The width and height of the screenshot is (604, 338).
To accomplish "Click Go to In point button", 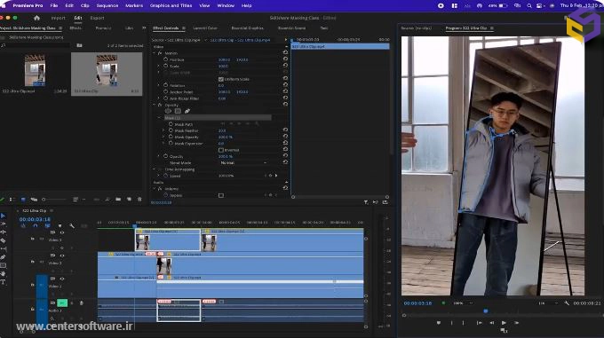I will 479,323.
